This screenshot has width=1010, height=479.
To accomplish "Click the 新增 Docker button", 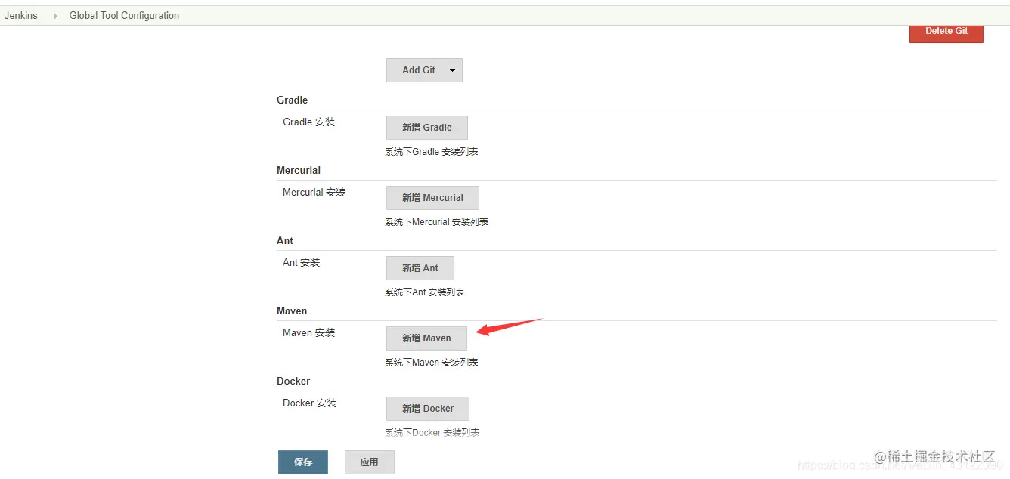I will 428,409.
